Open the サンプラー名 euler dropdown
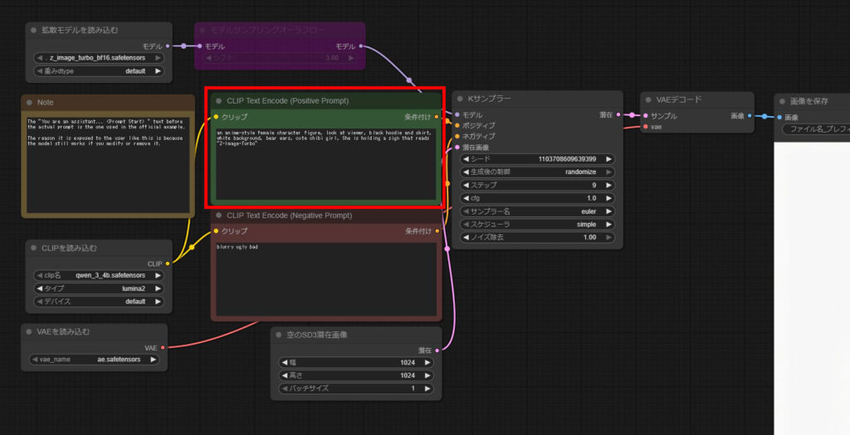Image resolution: width=850 pixels, height=435 pixels. point(537,211)
